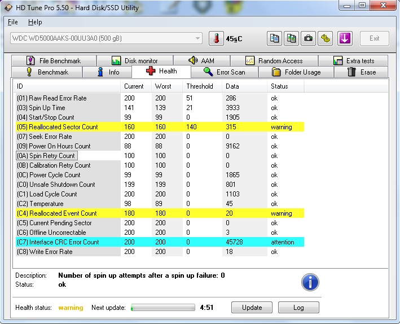Select the (C6) Offline Uncorrectable row

coord(160,233)
